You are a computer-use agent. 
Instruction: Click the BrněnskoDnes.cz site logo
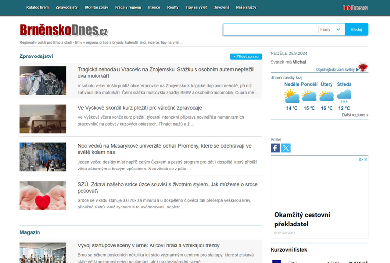64,30
